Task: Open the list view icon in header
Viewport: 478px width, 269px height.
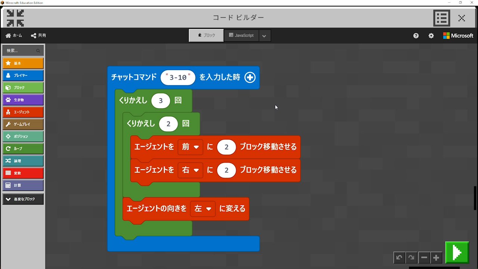Action: [x=441, y=18]
